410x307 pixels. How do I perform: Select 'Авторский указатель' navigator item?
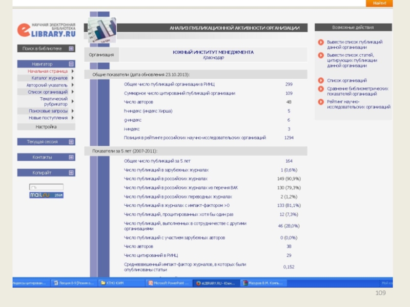(x=47, y=85)
